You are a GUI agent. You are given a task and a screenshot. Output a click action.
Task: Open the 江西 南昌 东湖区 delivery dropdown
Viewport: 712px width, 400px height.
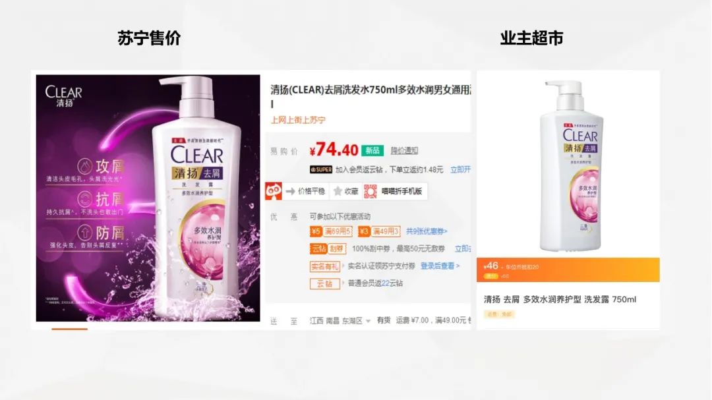pos(340,320)
